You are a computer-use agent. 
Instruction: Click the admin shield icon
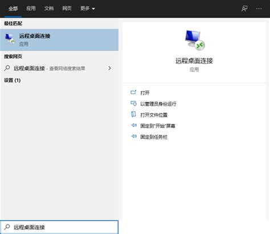pyautogui.click(x=133, y=104)
